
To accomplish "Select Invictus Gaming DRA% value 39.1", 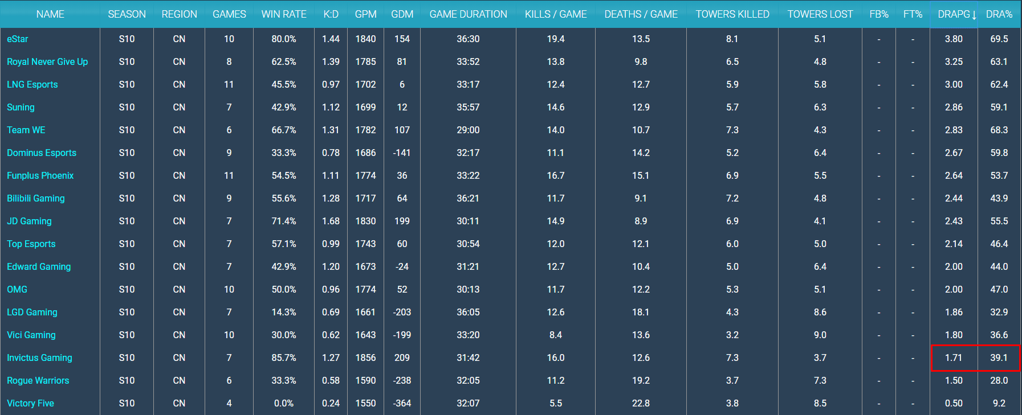I will 999,358.
